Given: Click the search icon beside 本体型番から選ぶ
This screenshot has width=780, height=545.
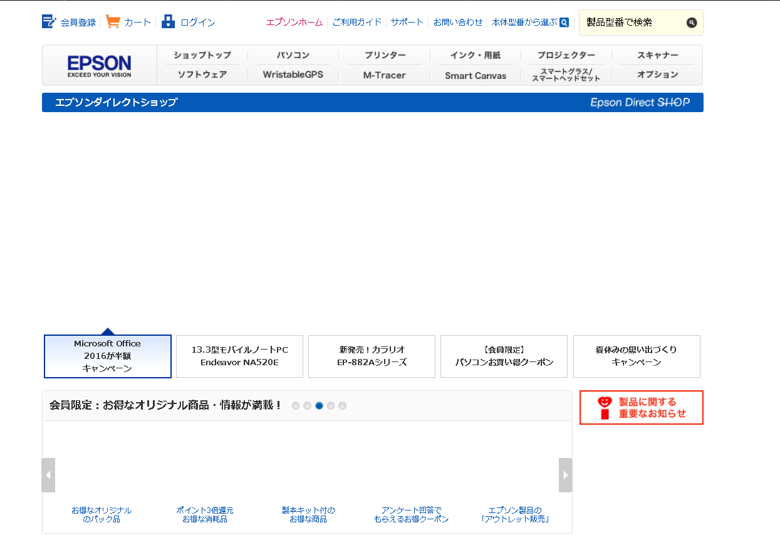Looking at the screenshot, I should [563, 22].
